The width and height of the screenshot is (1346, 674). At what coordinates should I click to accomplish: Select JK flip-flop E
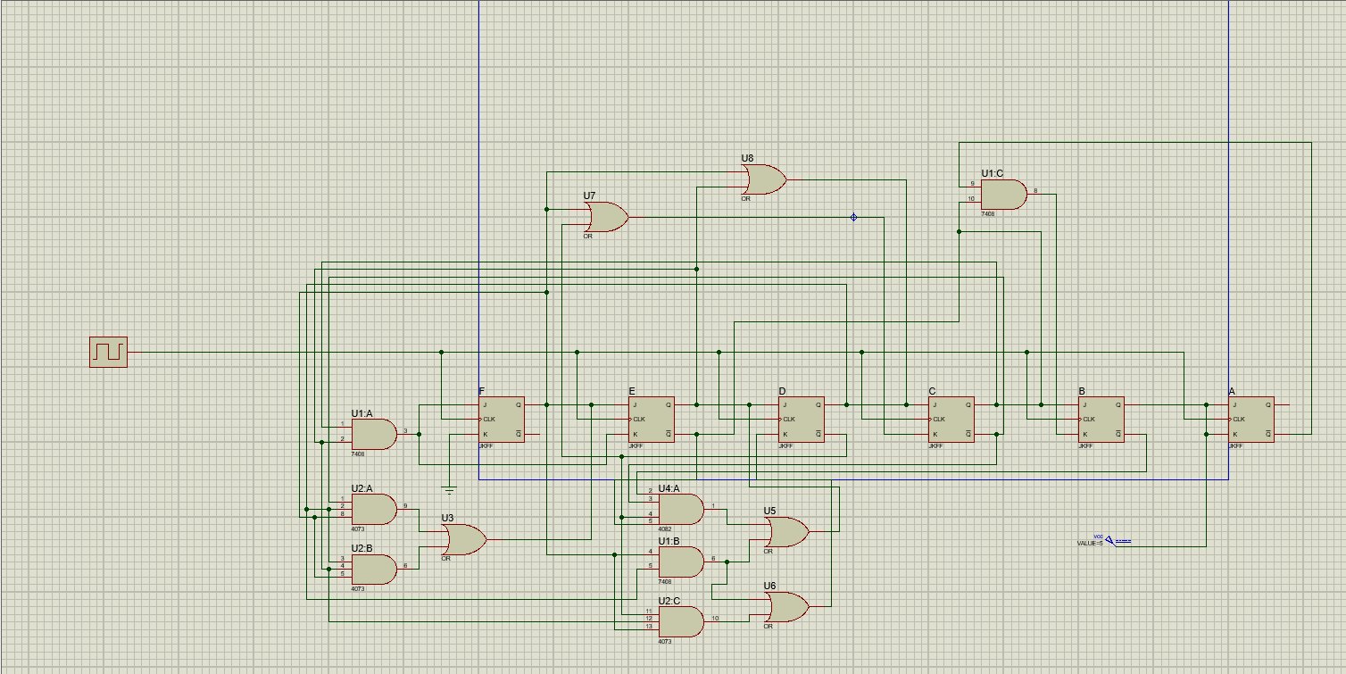[x=652, y=420]
